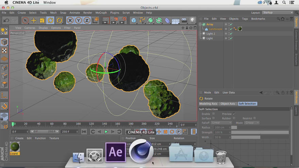Toggle Z axis lock icon
The image size is (299, 168).
coord(87,20)
